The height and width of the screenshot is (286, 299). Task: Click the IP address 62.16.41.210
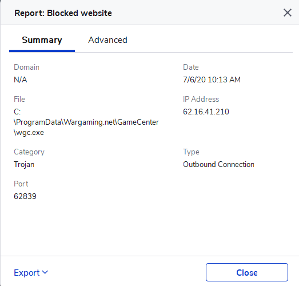206,112
